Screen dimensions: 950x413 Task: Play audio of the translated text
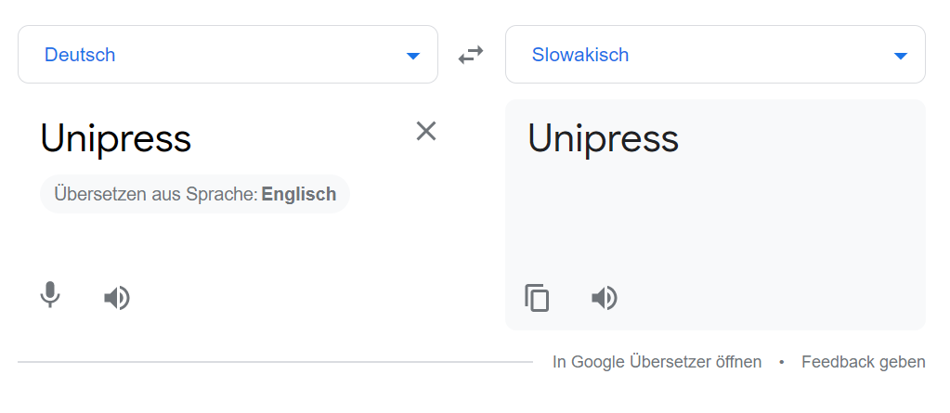pyautogui.click(x=604, y=298)
